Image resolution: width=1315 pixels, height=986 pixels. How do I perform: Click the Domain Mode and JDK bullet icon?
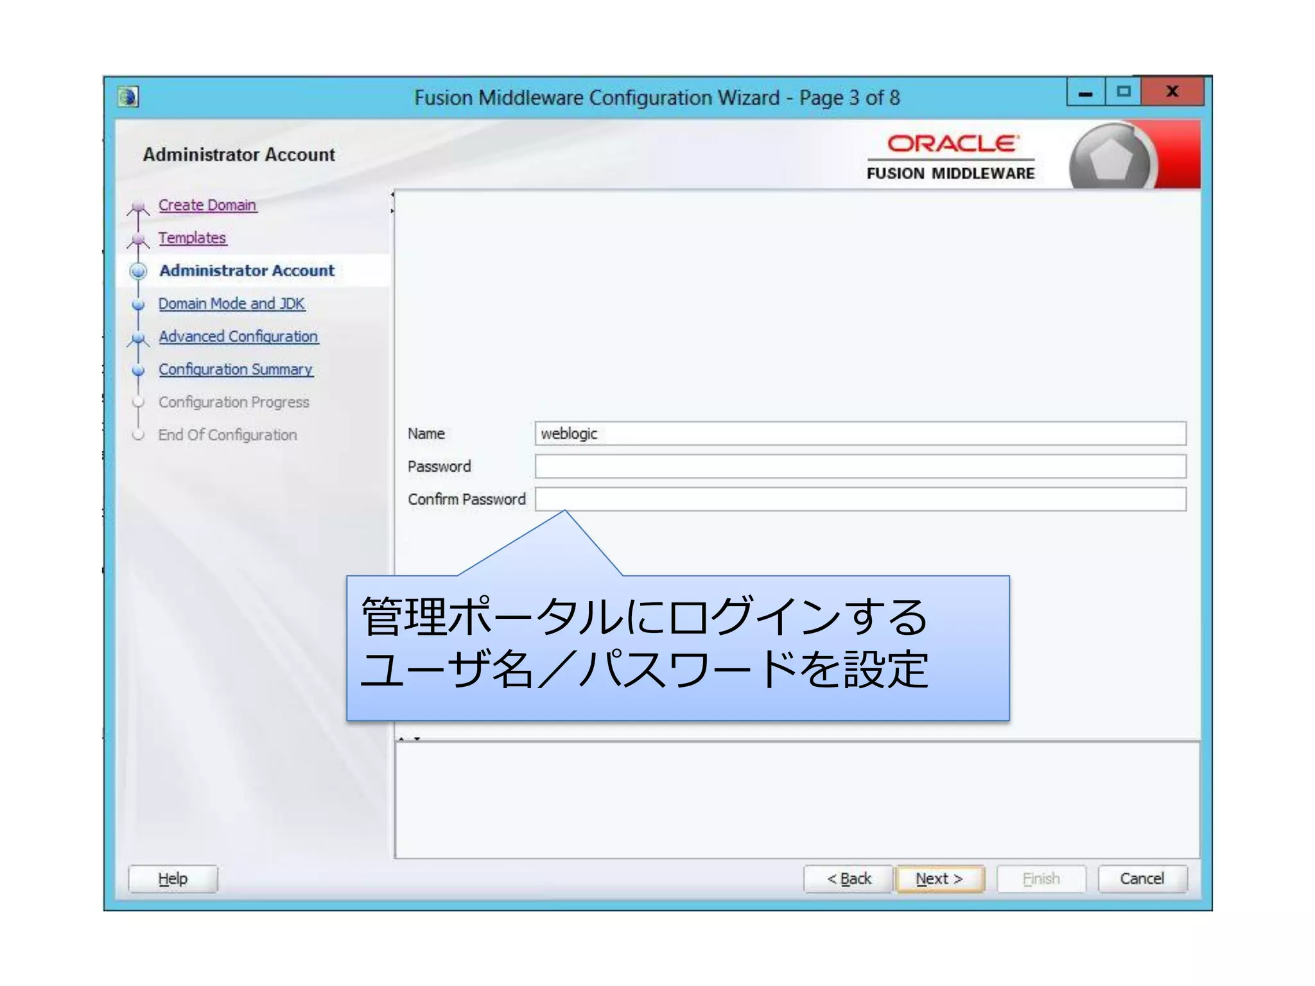pos(138,304)
